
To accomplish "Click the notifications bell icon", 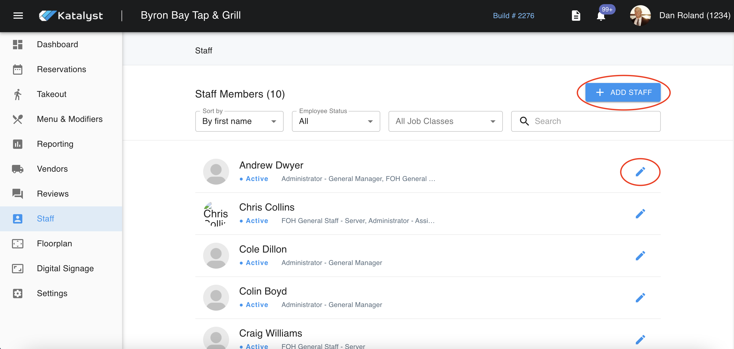I will (x=601, y=16).
